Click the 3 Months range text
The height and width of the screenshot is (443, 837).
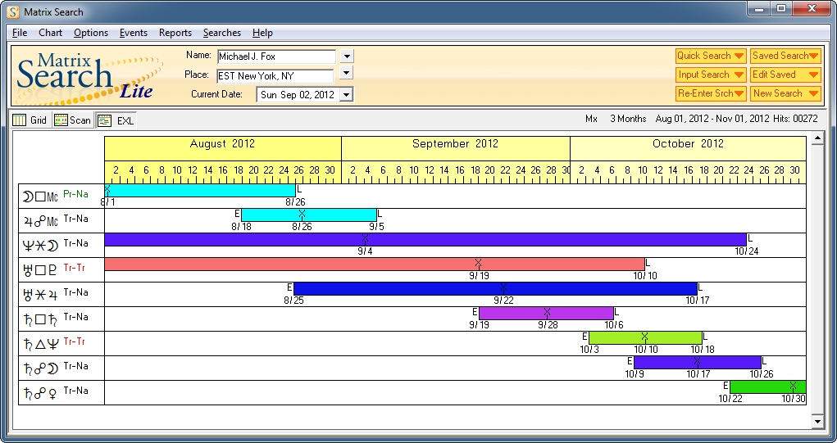click(628, 119)
